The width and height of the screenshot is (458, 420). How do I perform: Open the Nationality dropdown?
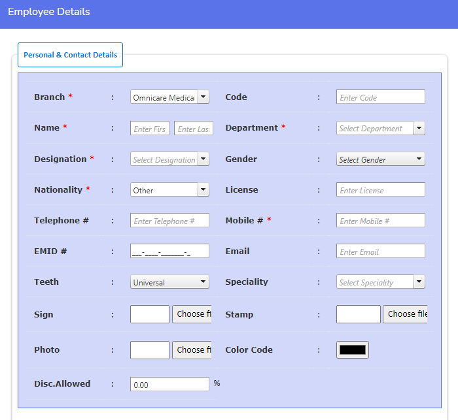[169, 190]
